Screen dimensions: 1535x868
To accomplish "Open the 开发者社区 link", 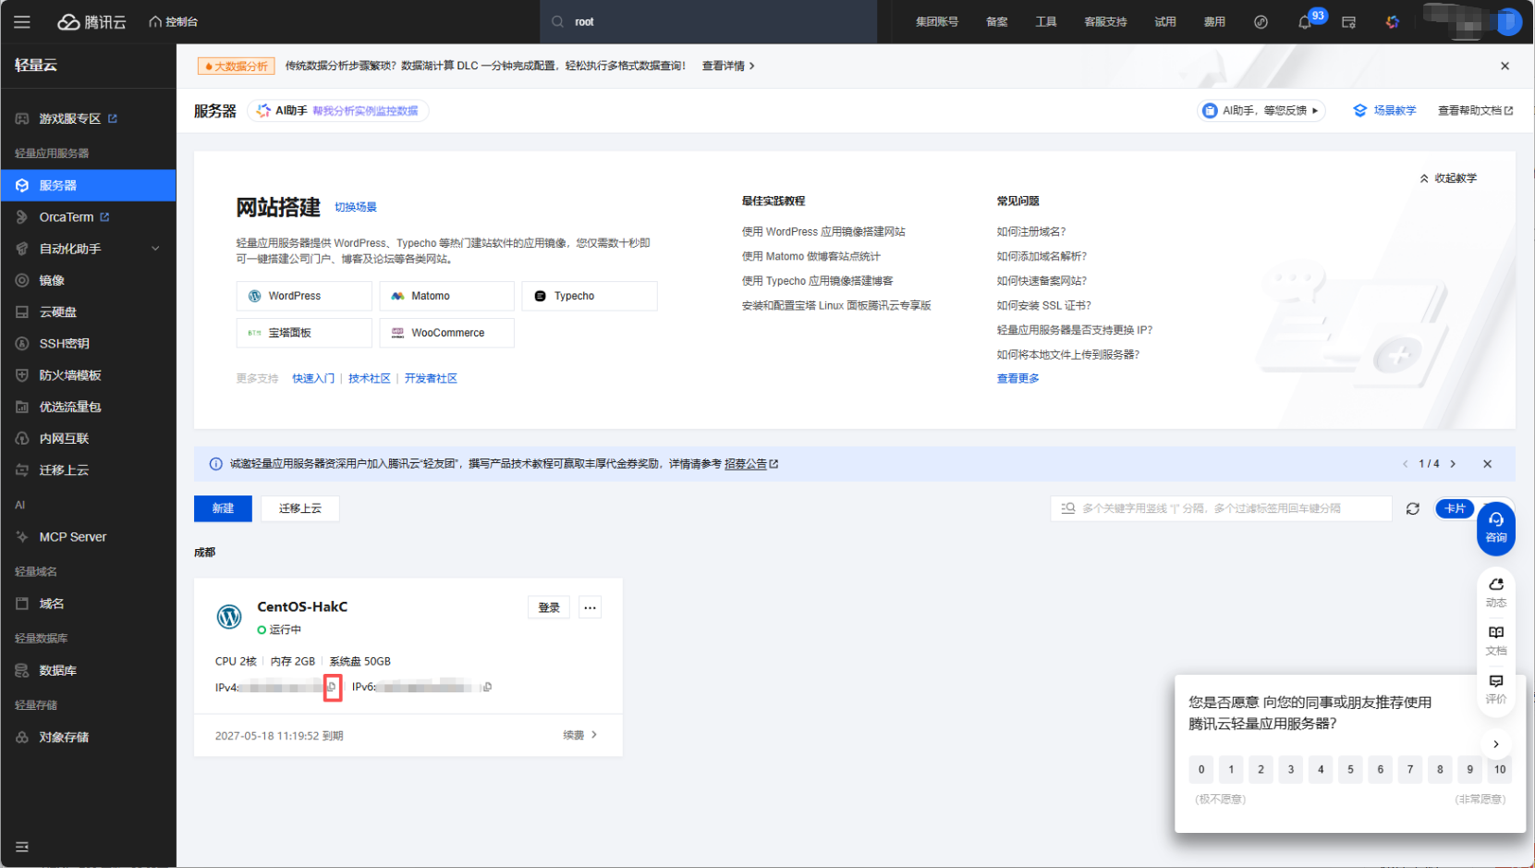I will coord(431,378).
